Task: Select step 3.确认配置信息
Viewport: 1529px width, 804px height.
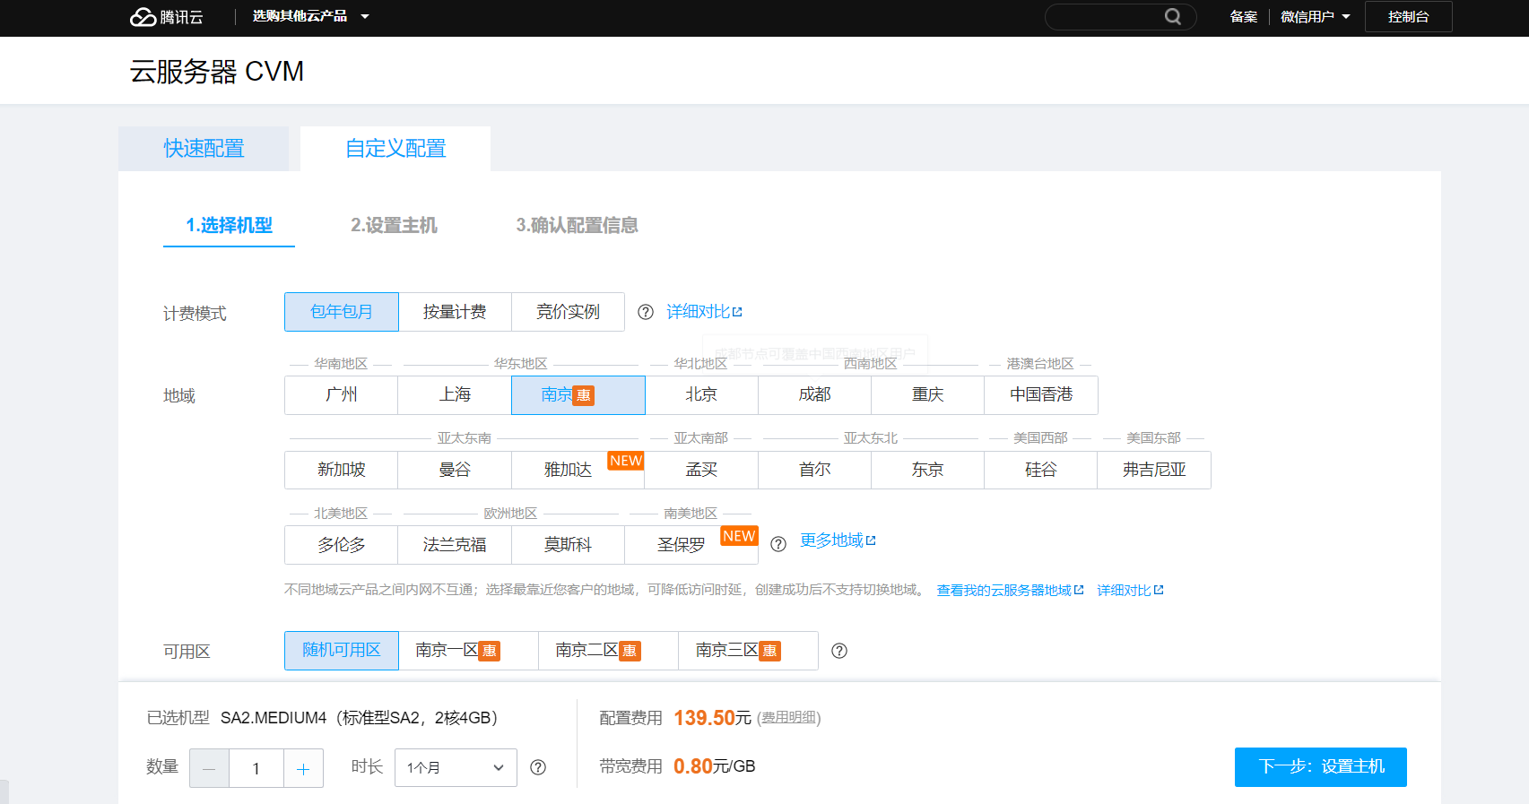Action: point(577,226)
